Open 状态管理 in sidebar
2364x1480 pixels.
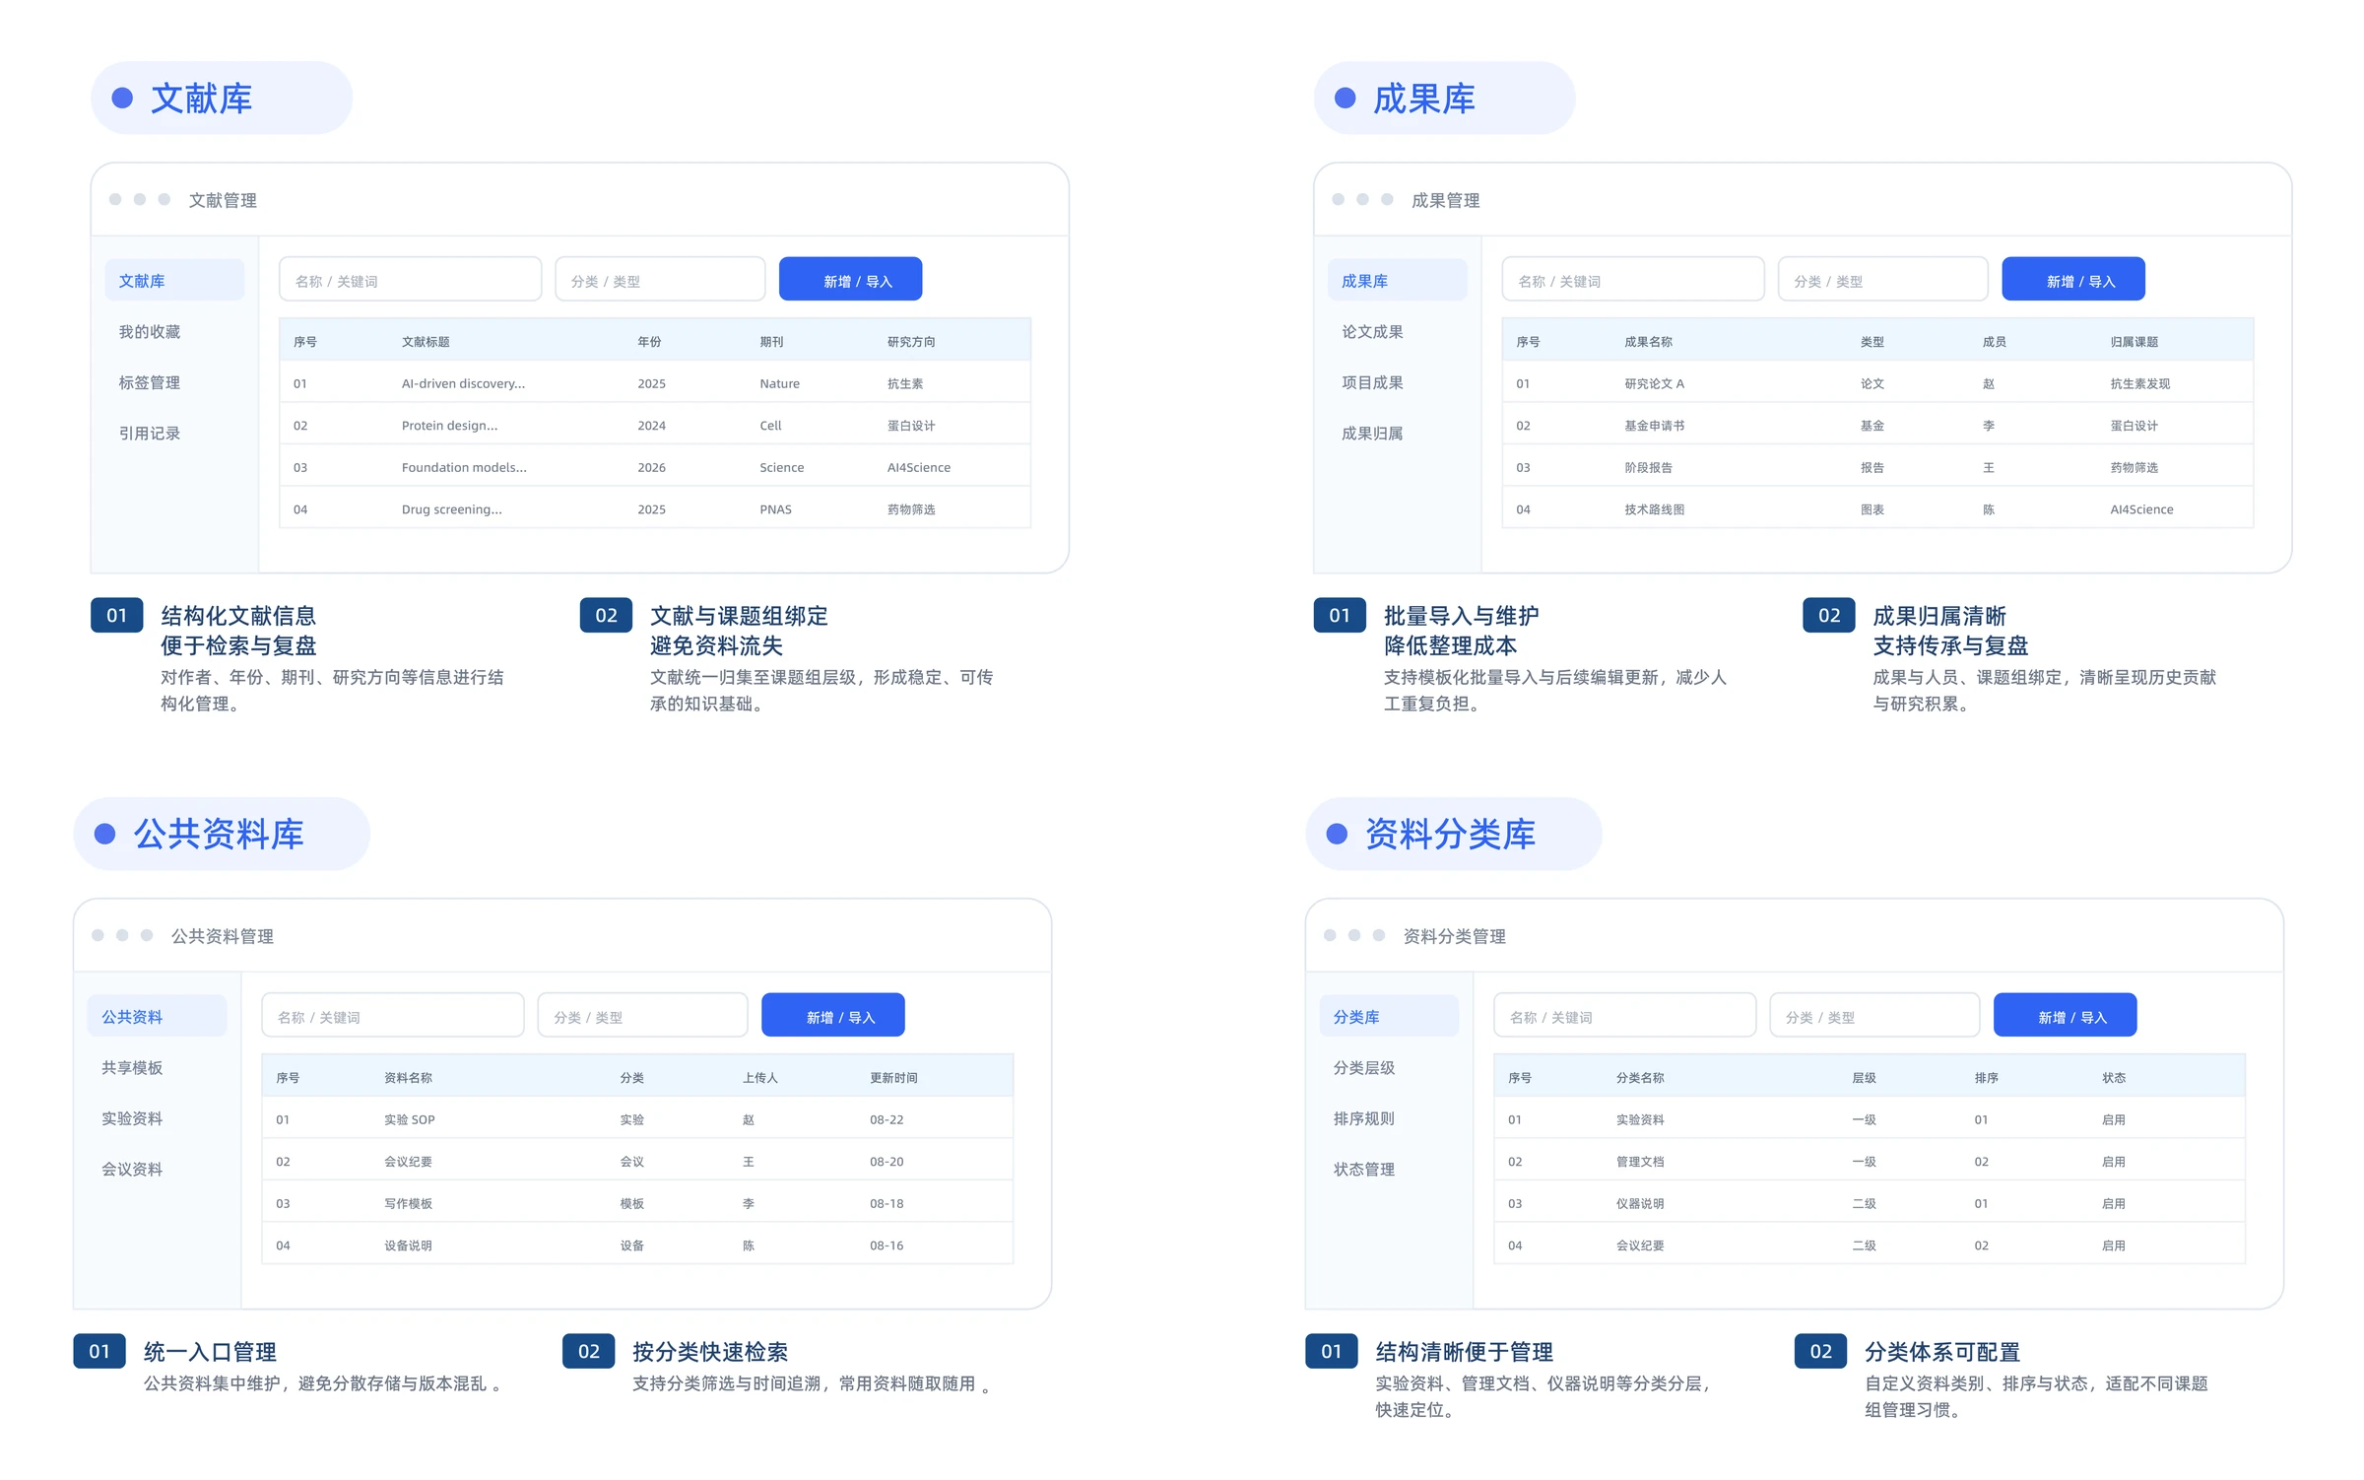coord(1364,1169)
